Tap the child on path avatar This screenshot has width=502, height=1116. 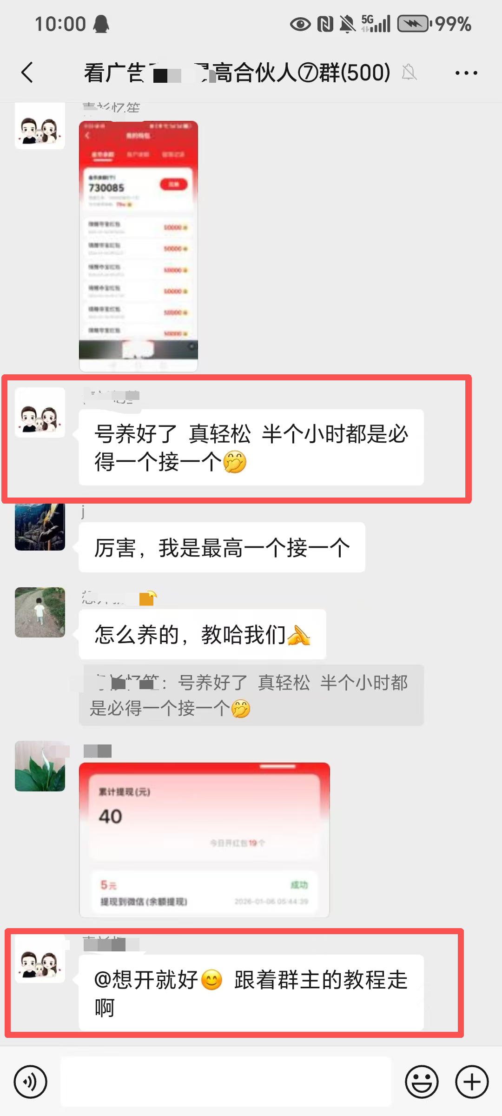pyautogui.click(x=40, y=612)
